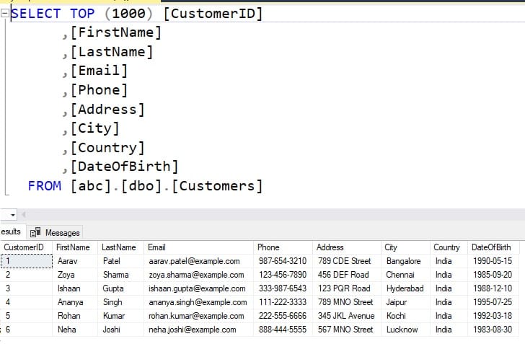This screenshot has width=525, height=344.
Task: Click CustomerID cell with value 4
Action: 27,302
